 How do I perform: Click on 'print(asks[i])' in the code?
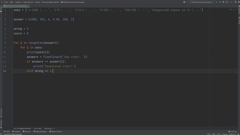click(38, 52)
